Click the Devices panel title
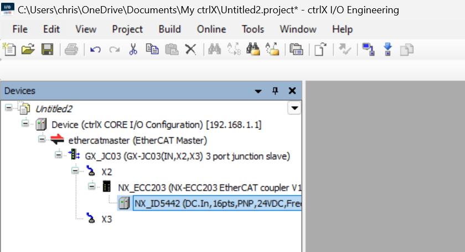The height and width of the screenshot is (252, 465). tap(20, 91)
